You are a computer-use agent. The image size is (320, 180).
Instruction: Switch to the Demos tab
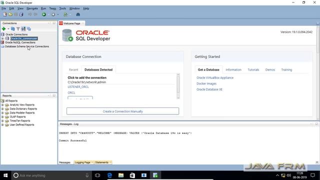pyautogui.click(x=270, y=69)
